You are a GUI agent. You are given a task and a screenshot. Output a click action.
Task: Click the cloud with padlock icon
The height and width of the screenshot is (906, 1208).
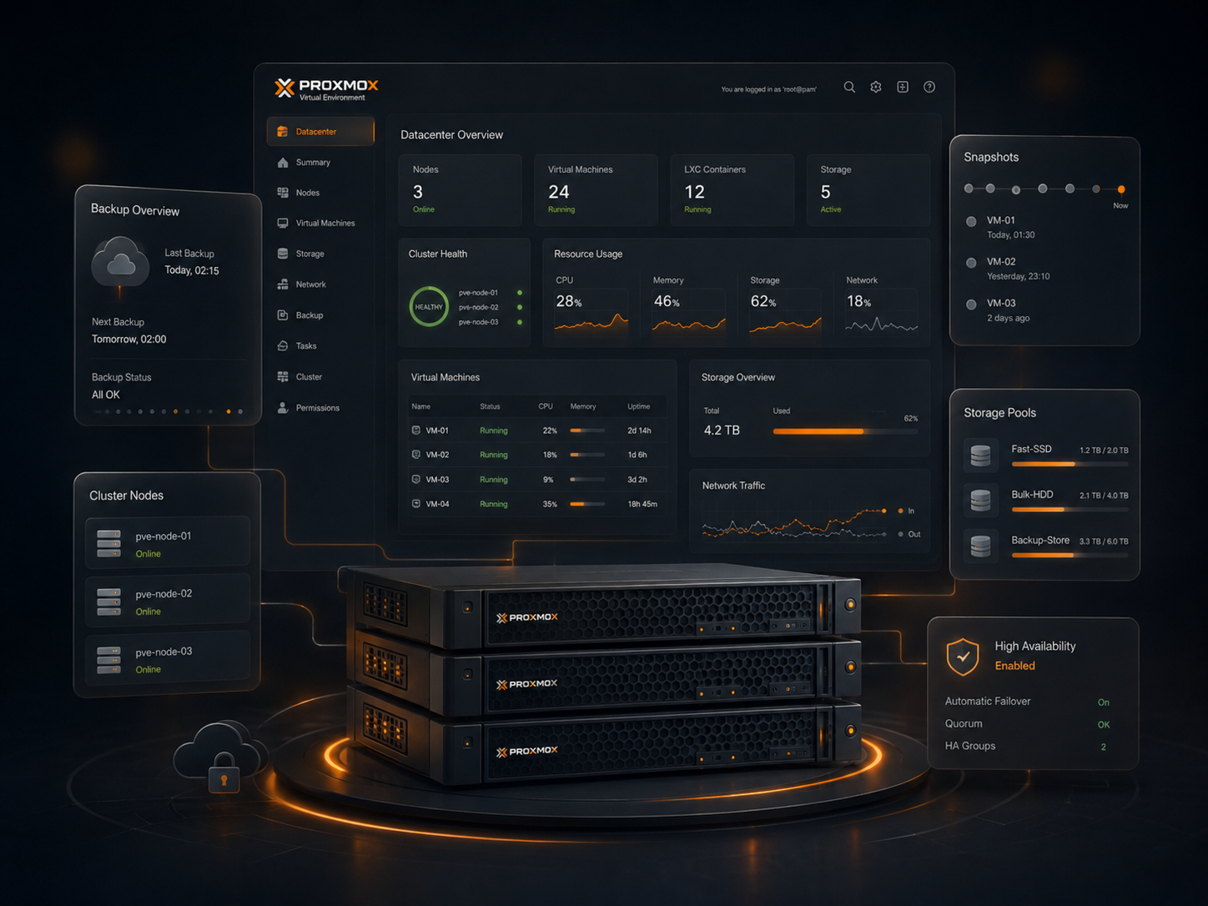pyautogui.click(x=221, y=757)
